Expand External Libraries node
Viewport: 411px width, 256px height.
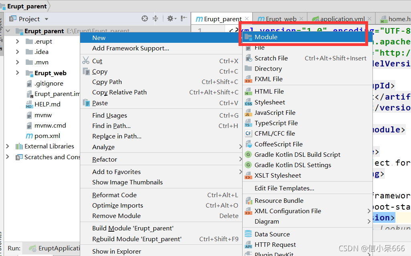(8, 146)
